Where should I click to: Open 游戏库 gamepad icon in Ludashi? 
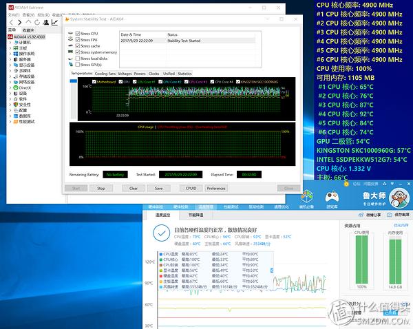(332, 196)
